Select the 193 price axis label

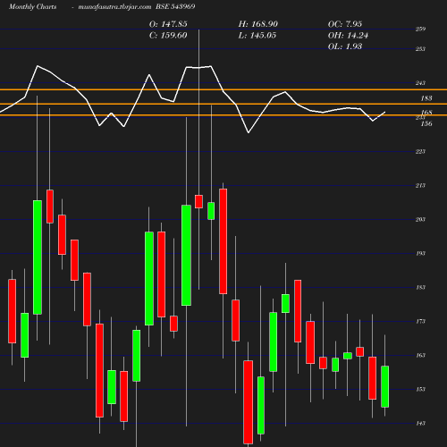[420, 254]
